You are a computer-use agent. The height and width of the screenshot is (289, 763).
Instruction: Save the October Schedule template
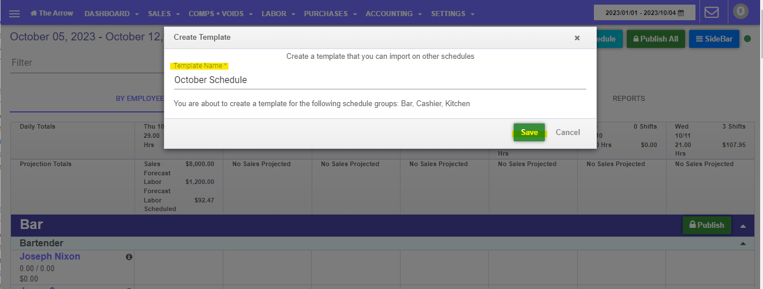pos(529,132)
